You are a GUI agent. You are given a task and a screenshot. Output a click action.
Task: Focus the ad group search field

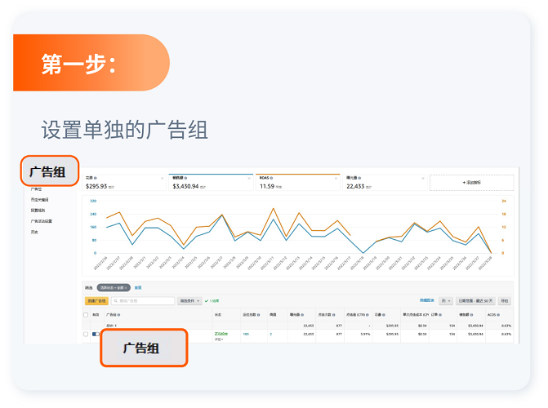coord(143,301)
